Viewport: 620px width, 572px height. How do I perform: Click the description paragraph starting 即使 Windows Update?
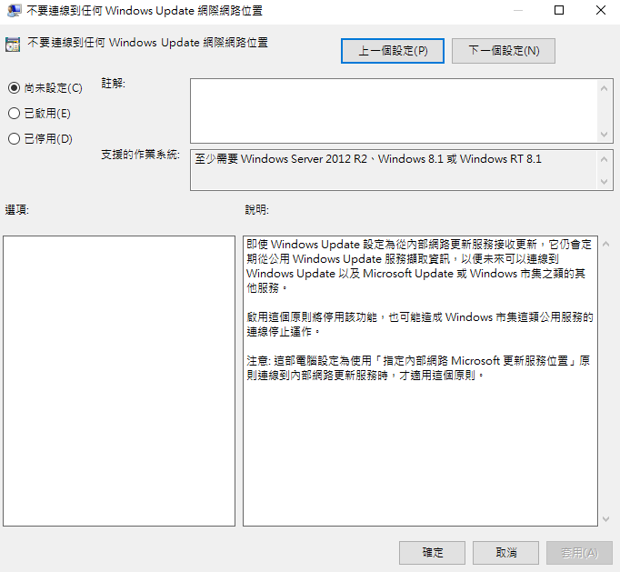419,266
